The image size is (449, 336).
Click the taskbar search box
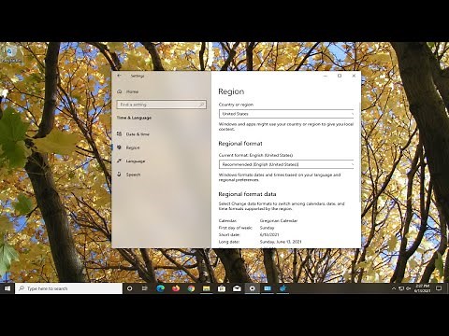(x=68, y=288)
